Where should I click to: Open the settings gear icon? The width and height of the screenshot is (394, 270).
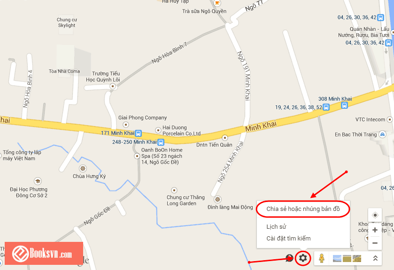point(303,258)
